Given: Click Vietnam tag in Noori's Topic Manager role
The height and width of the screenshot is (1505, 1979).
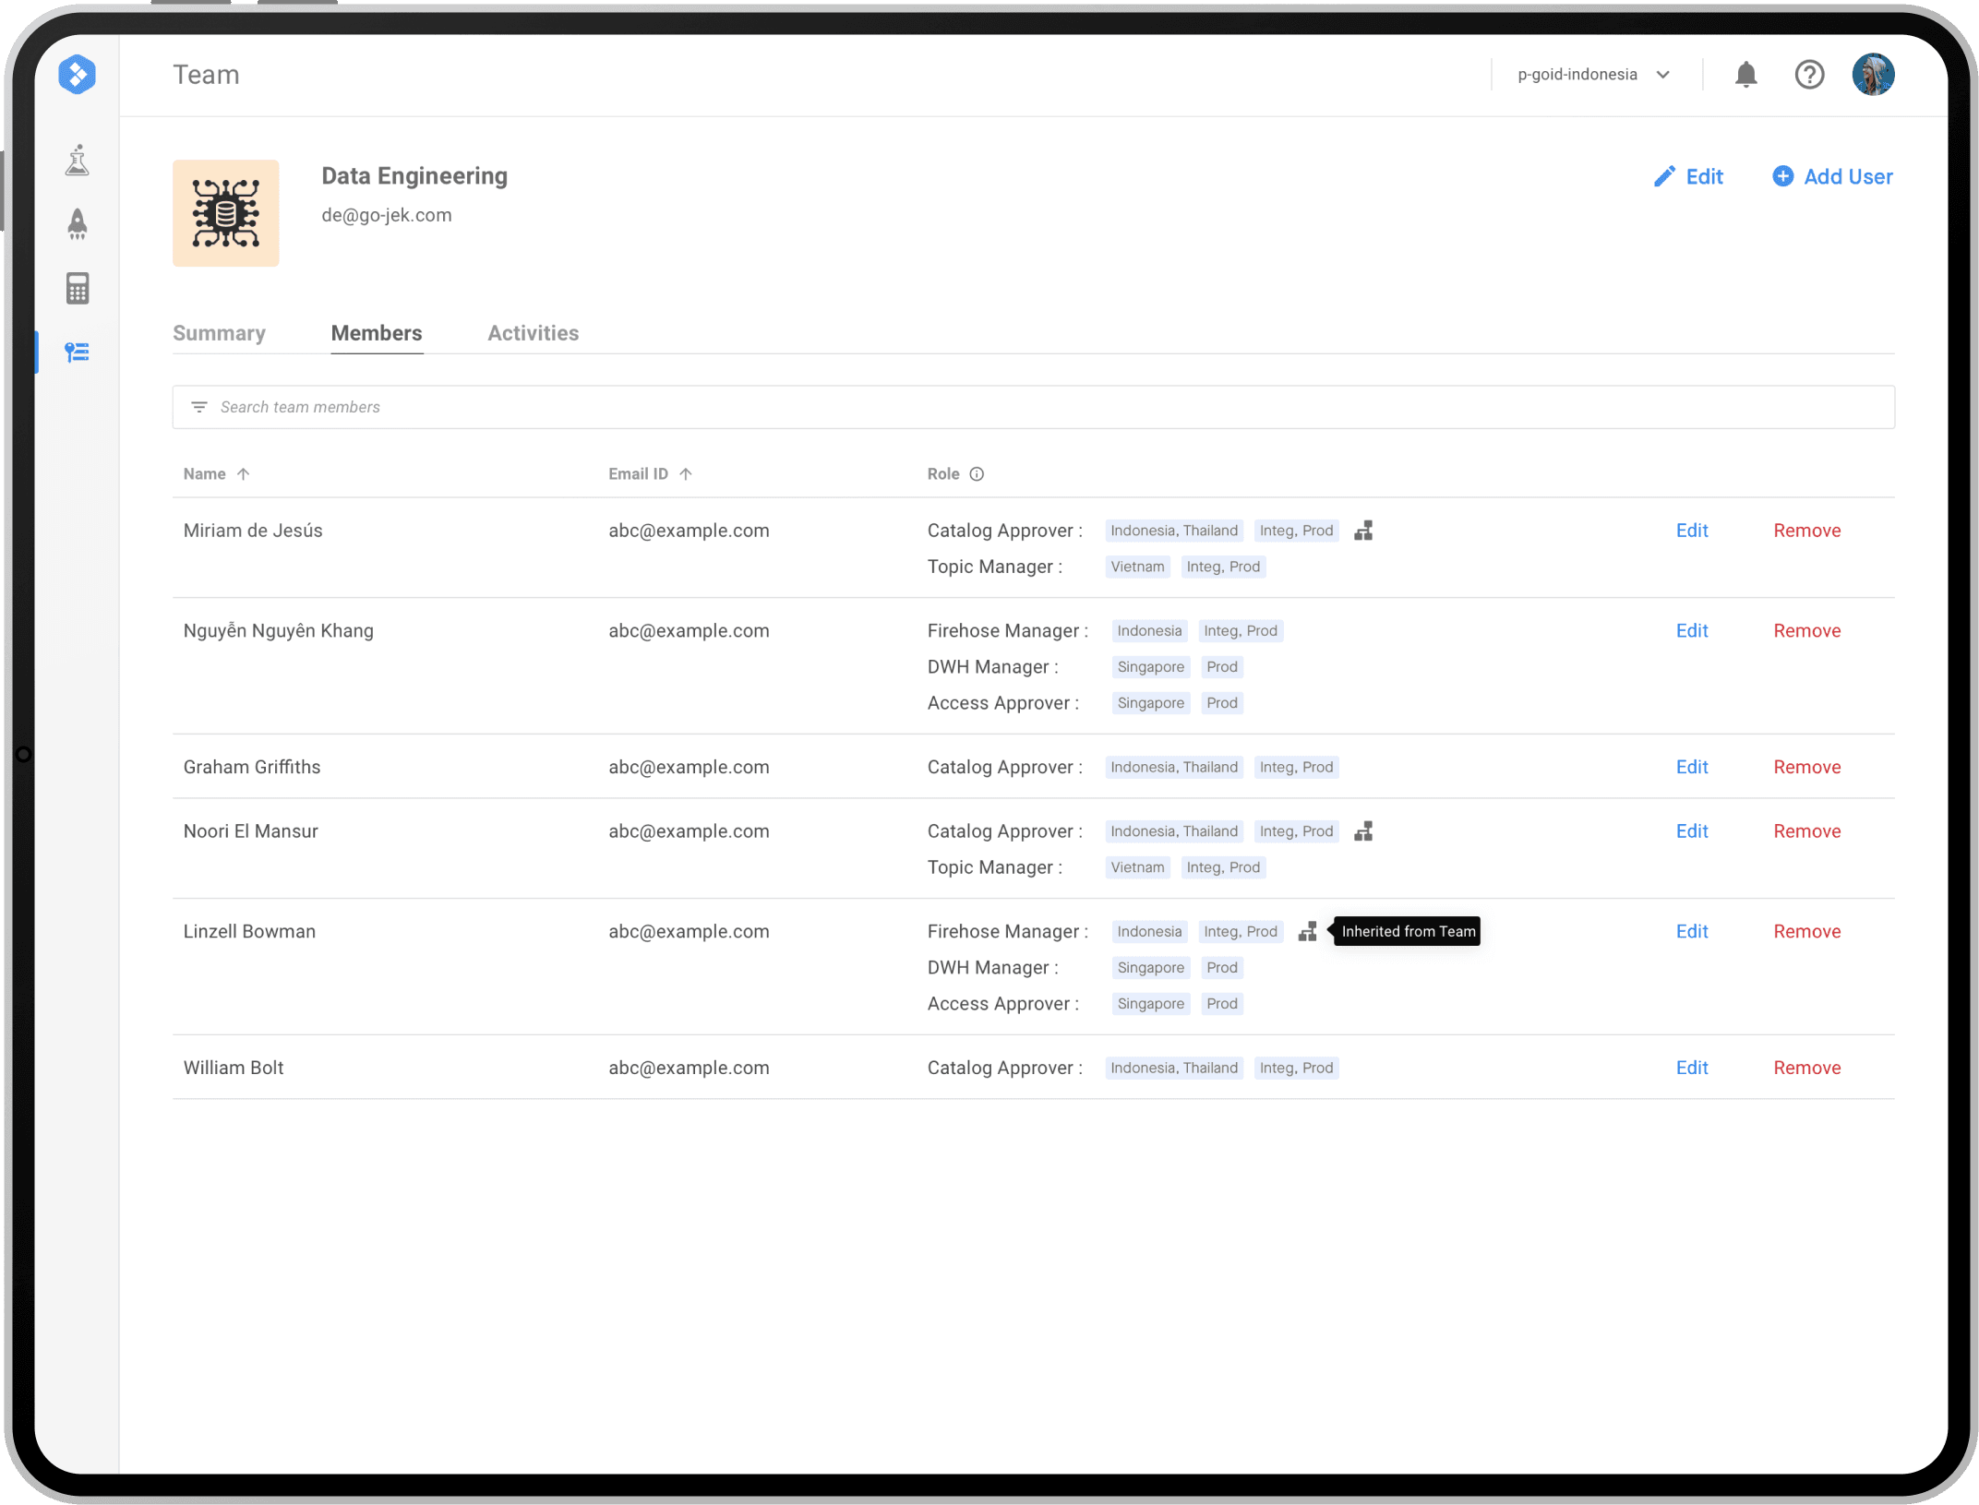Looking at the screenshot, I should coord(1137,868).
